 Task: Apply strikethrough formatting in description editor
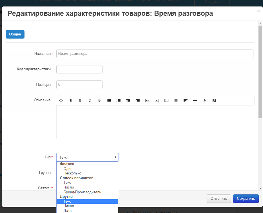click(99, 100)
